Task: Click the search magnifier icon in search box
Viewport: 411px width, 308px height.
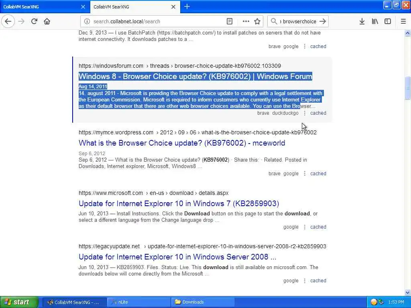Action: tap(274, 21)
